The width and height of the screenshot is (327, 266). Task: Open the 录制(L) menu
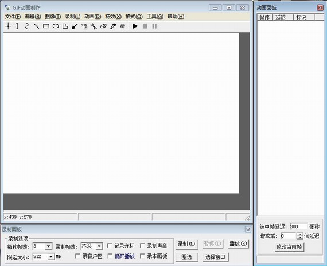[73, 17]
